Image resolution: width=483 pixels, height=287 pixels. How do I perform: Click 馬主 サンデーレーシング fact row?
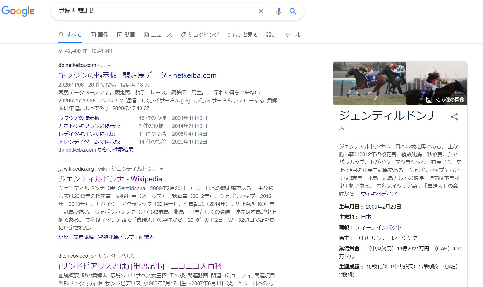(x=378, y=238)
